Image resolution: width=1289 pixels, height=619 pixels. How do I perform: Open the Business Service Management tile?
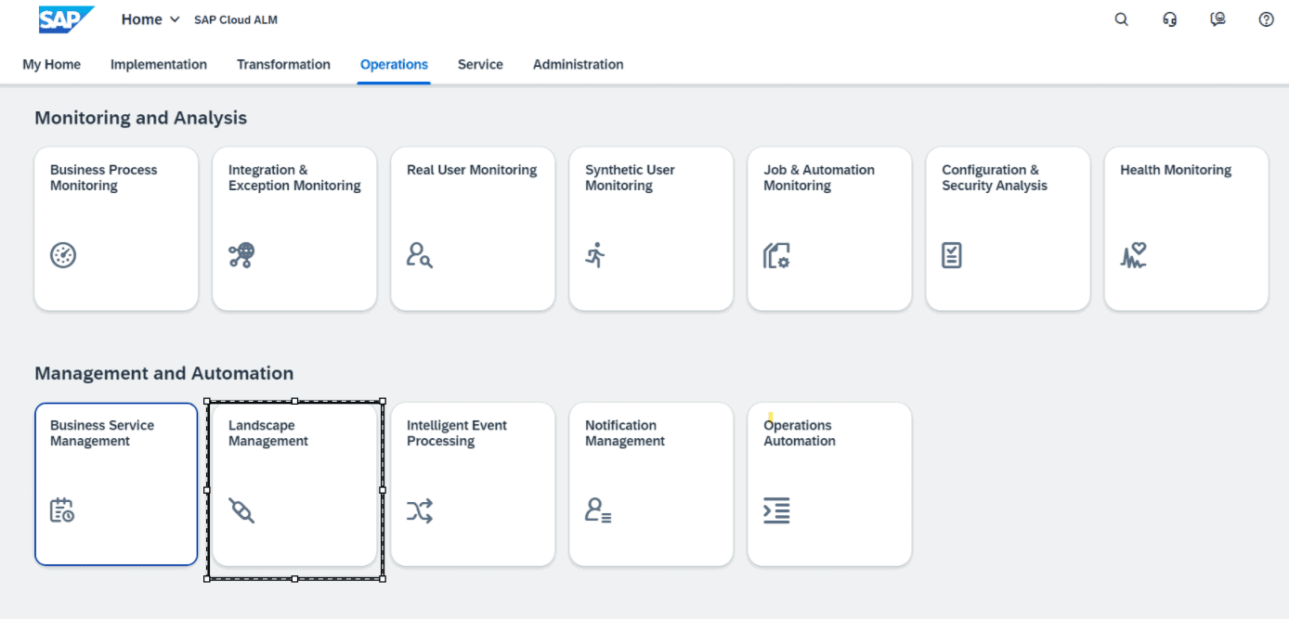coord(115,484)
